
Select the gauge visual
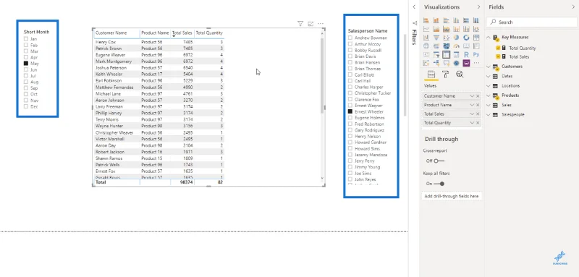[456, 46]
